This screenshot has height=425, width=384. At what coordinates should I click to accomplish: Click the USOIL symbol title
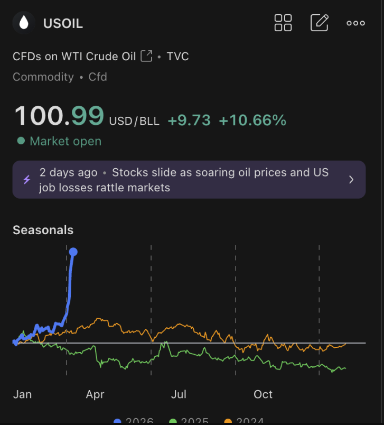63,23
